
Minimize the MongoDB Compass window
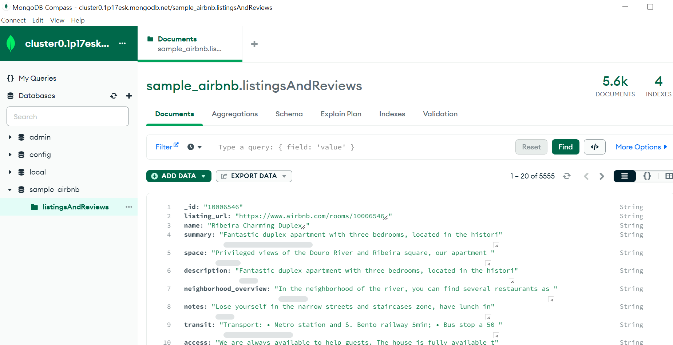[625, 7]
